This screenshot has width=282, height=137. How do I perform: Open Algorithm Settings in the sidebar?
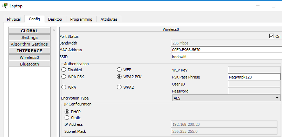pos(29,44)
